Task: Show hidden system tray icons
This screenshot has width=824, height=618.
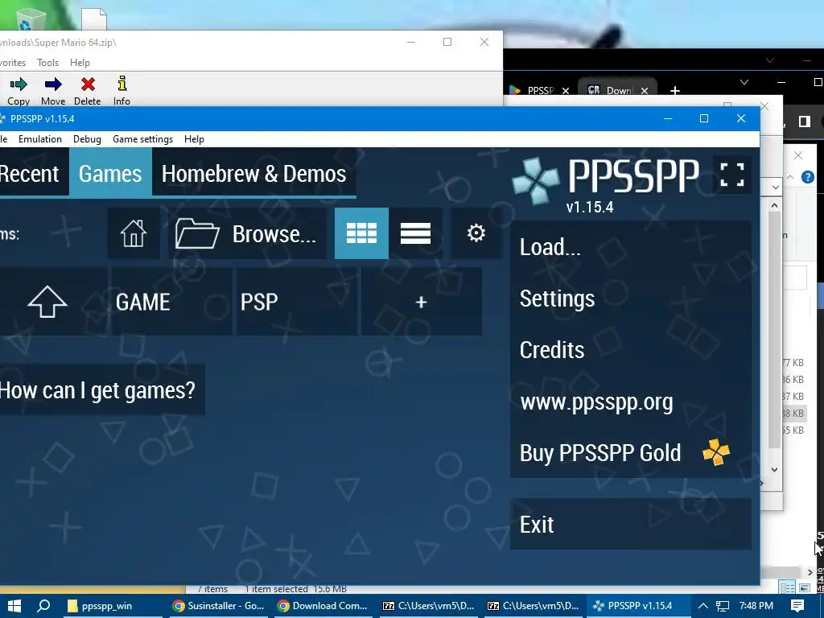Action: (702, 606)
